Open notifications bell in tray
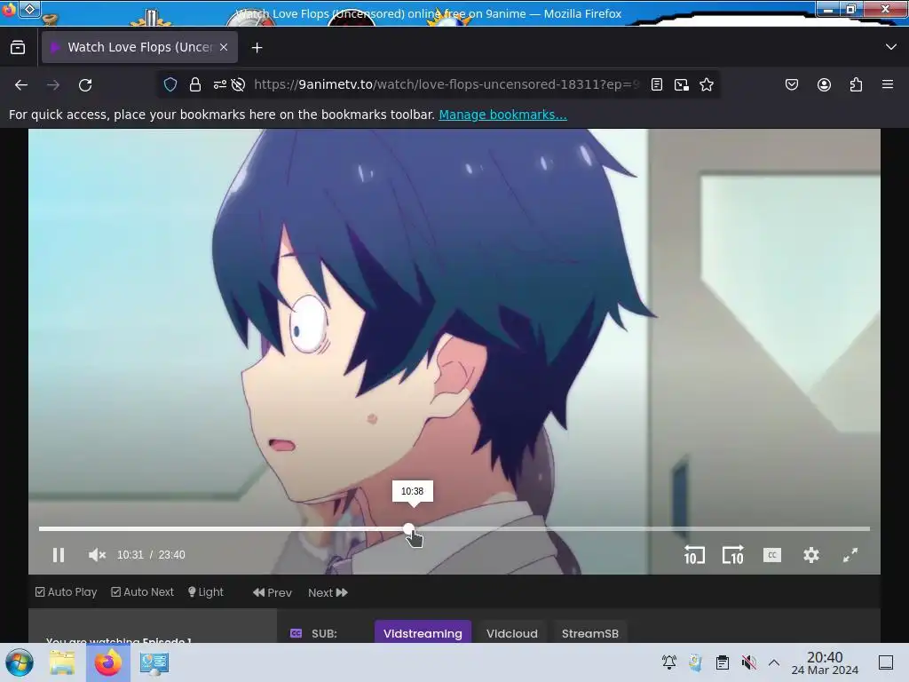Viewport: 909px width, 682px height. (669, 662)
